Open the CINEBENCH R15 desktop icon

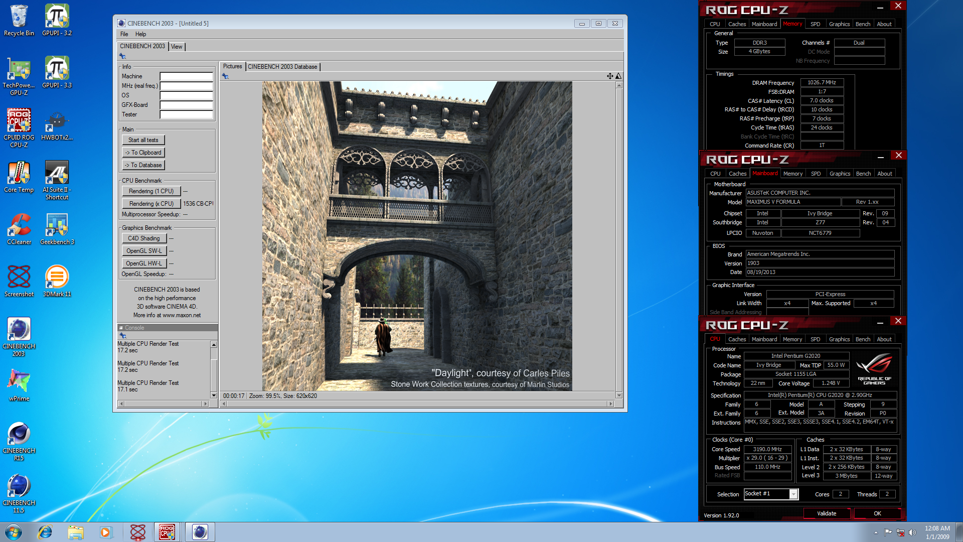[19, 441]
